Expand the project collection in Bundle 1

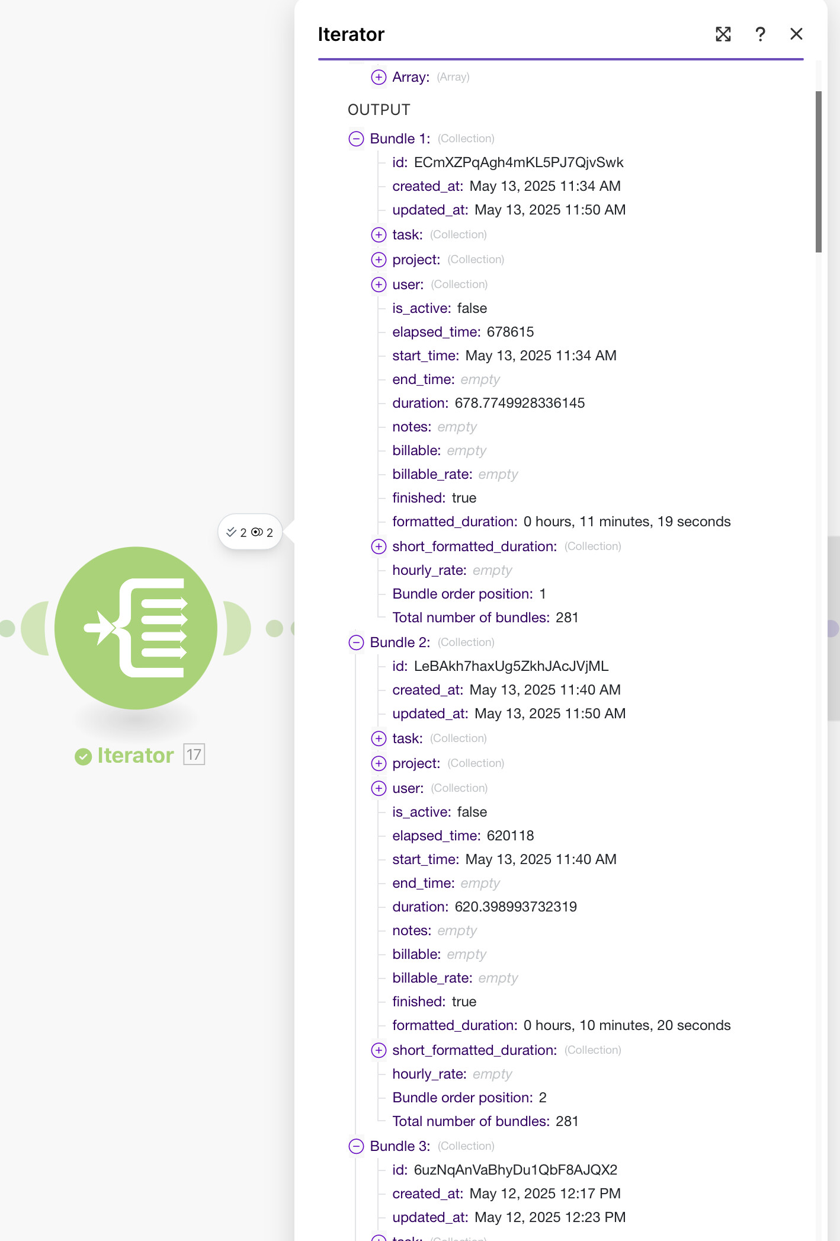[x=379, y=260]
